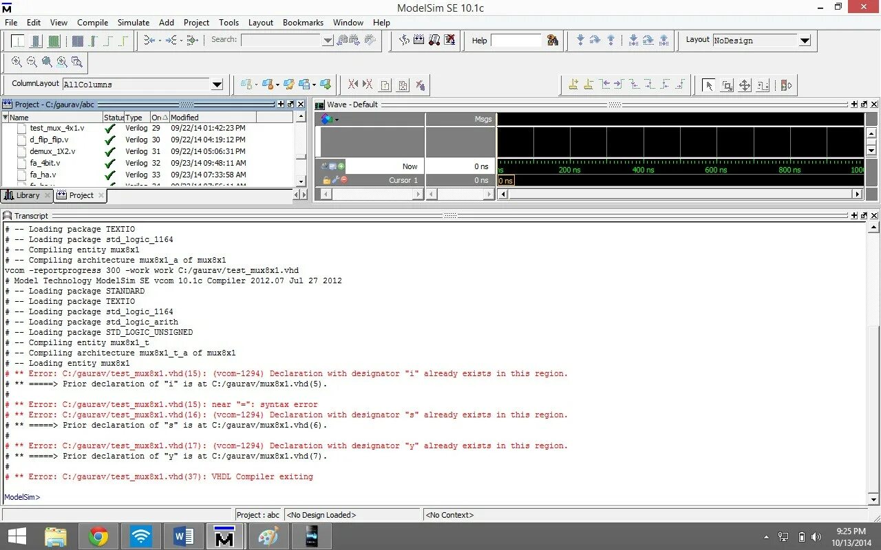Viewport: 881px width, 550px height.
Task: Click the Transcript vertical scrollbar down arrow
Action: pos(873,499)
